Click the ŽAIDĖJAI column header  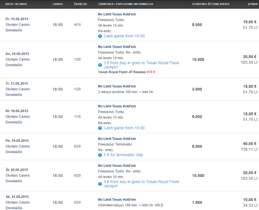click(x=80, y=4)
